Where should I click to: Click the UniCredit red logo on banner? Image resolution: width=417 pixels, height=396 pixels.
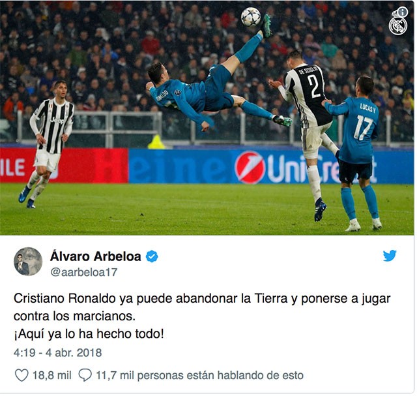[x=250, y=167]
